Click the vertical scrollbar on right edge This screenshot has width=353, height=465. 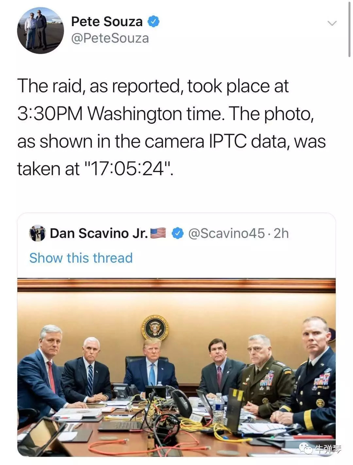point(350,29)
